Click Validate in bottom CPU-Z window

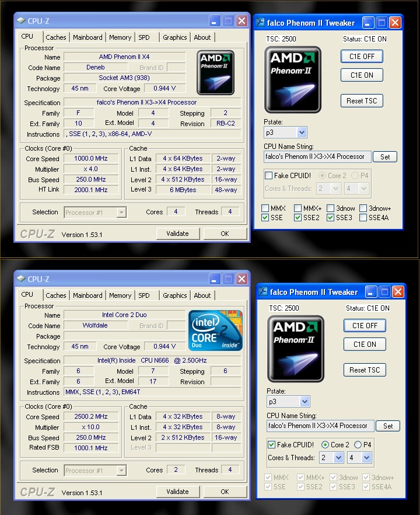pyautogui.click(x=177, y=492)
